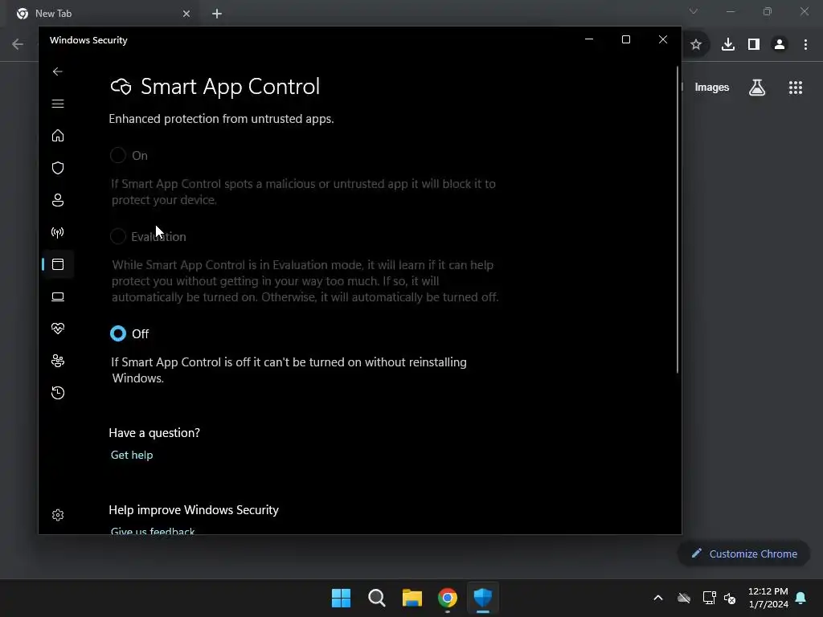
Task: Click the Get help link
Action: (132, 455)
